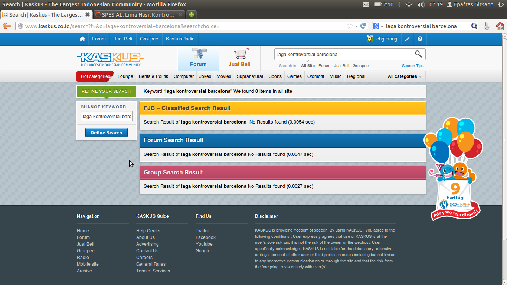The width and height of the screenshot is (507, 285).
Task: Switch to the SPESIAL Lima Hasil browser tab
Action: click(138, 15)
